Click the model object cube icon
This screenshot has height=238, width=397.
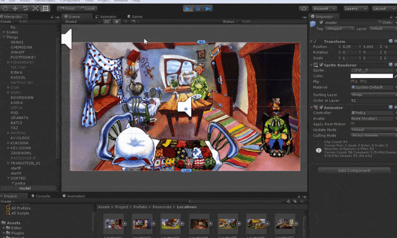[x=313, y=24]
